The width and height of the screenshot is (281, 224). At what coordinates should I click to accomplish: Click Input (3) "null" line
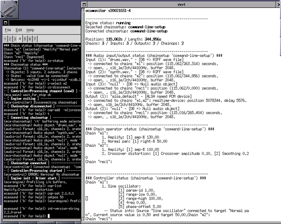tap(131, 84)
